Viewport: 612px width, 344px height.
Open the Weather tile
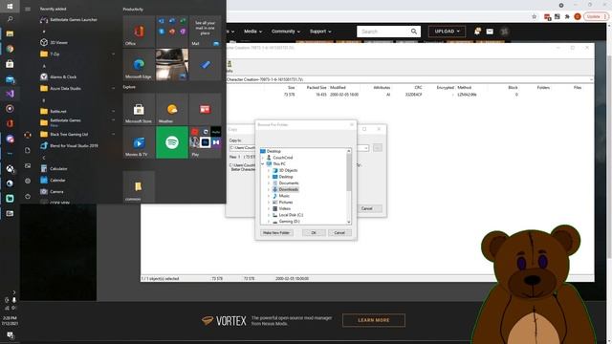coord(172,109)
